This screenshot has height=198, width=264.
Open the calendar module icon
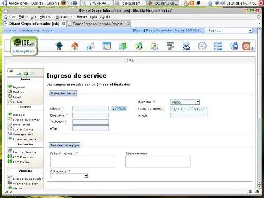point(106,46)
